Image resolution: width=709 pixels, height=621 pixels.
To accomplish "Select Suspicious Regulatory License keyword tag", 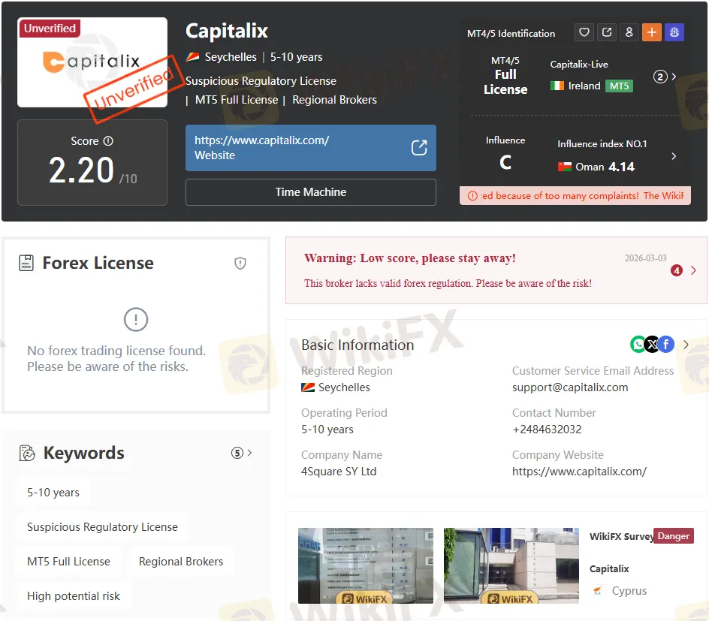I will coord(102,527).
